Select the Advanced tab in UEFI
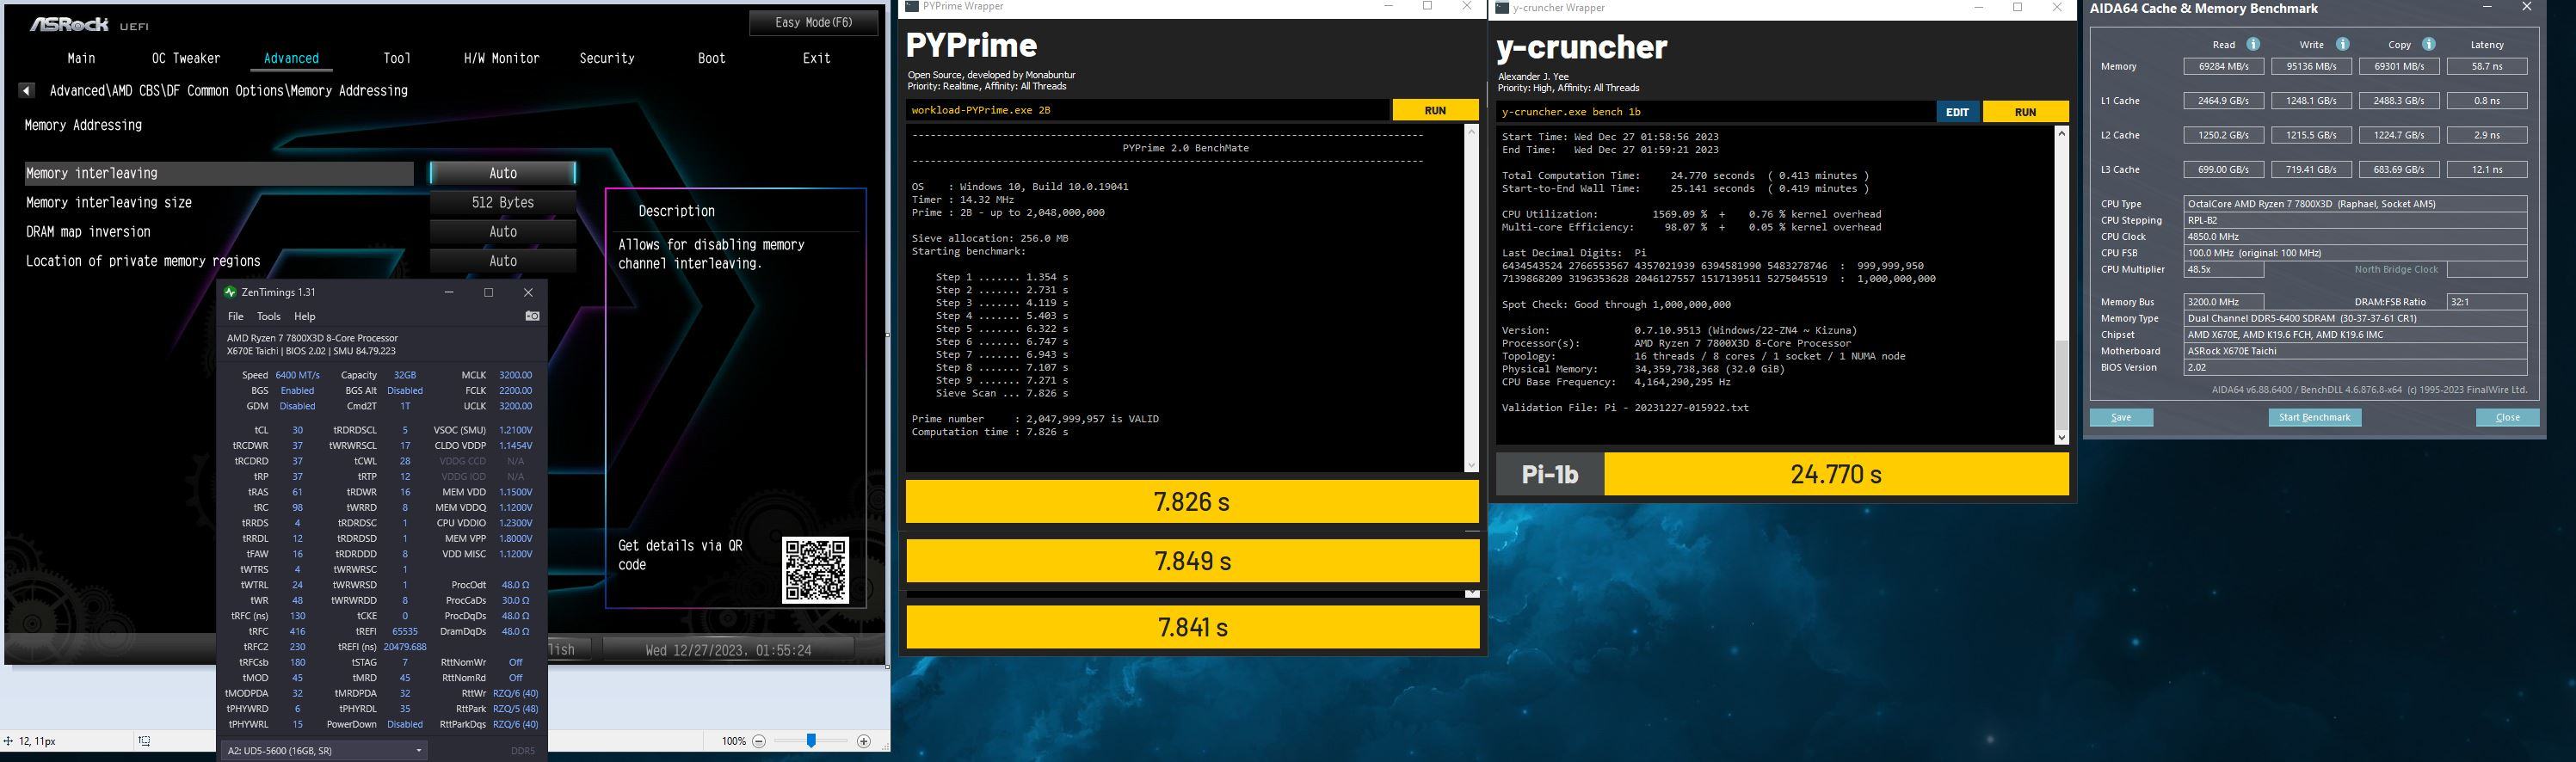The image size is (2576, 762). pyautogui.click(x=291, y=58)
